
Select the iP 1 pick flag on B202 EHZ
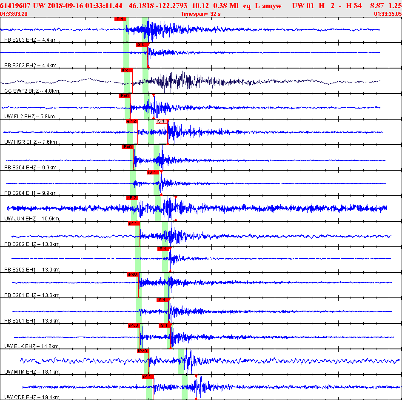[x=134, y=223]
